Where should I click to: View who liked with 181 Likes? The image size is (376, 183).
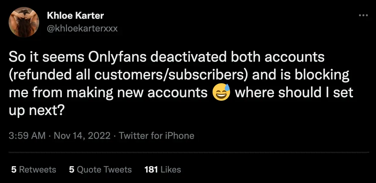click(162, 170)
